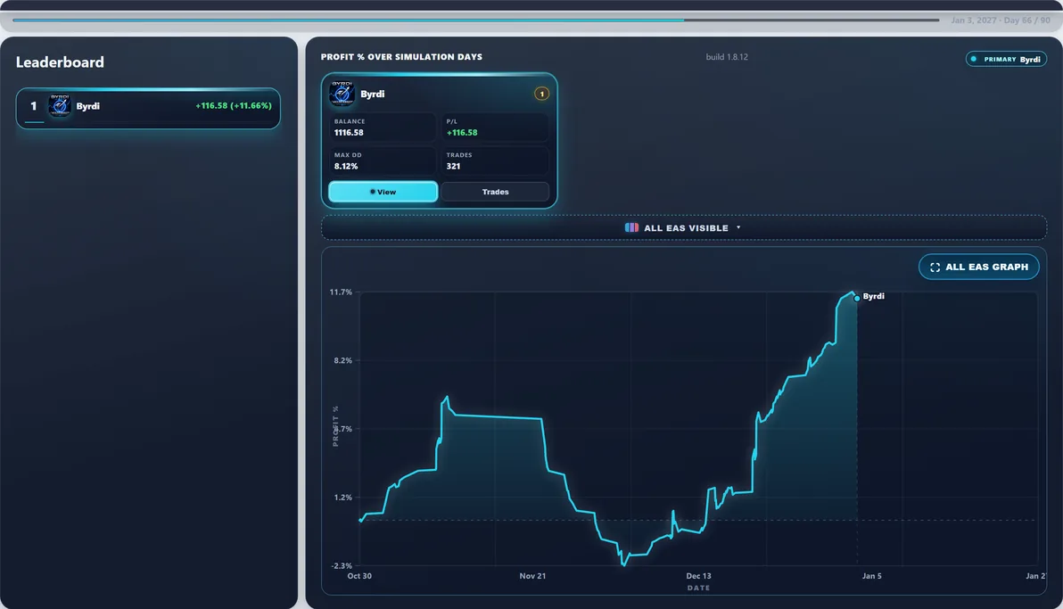Click the Primary Byrdi pill
Image resolution: width=1063 pixels, height=609 pixels.
pos(1006,59)
